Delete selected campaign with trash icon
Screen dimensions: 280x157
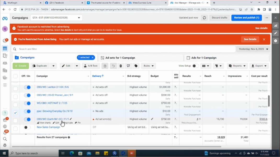tap(121, 66)
